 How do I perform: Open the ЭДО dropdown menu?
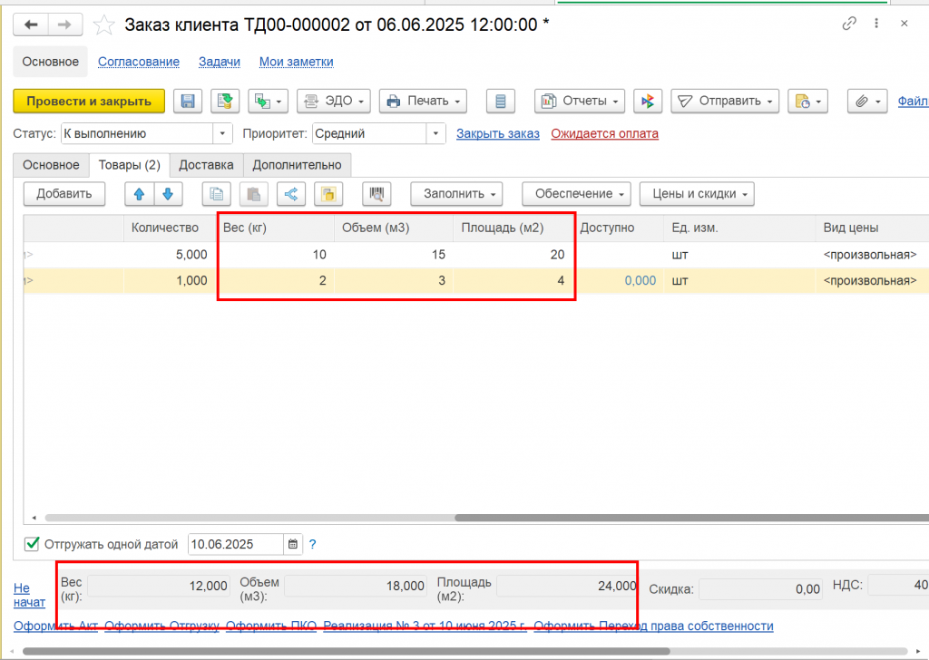[334, 102]
